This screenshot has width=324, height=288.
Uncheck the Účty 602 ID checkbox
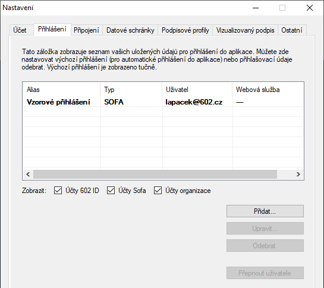click(58, 191)
